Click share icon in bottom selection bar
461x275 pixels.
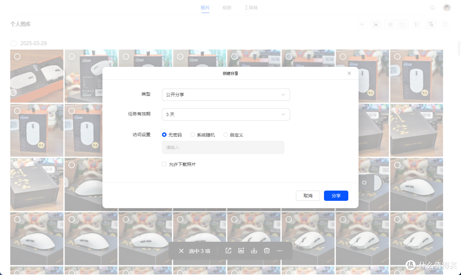(x=228, y=251)
